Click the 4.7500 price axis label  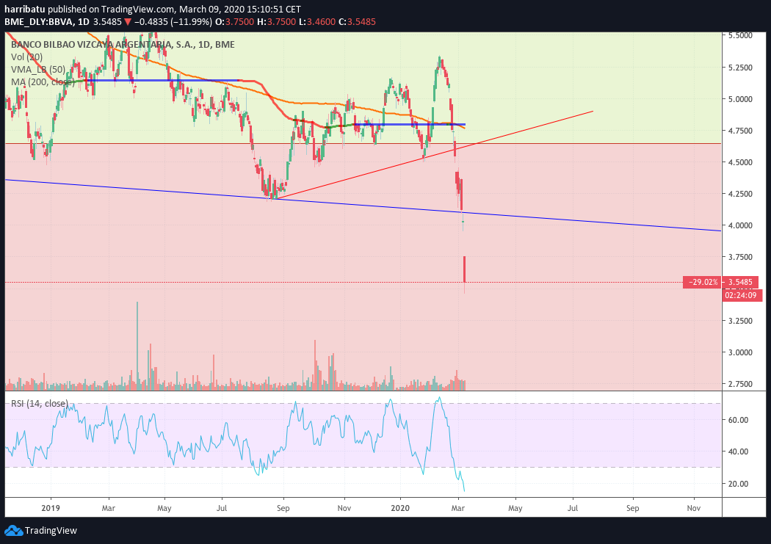740,131
